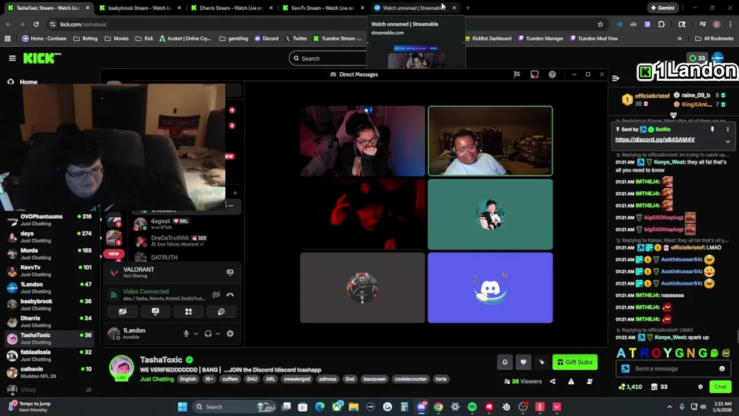Click the English language tag
The image size is (739, 416).
pos(188,379)
